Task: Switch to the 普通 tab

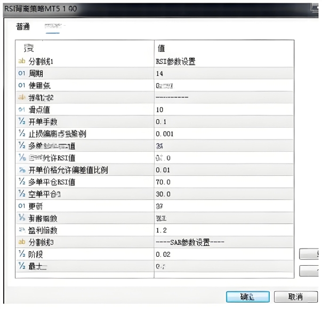Action: point(23,27)
